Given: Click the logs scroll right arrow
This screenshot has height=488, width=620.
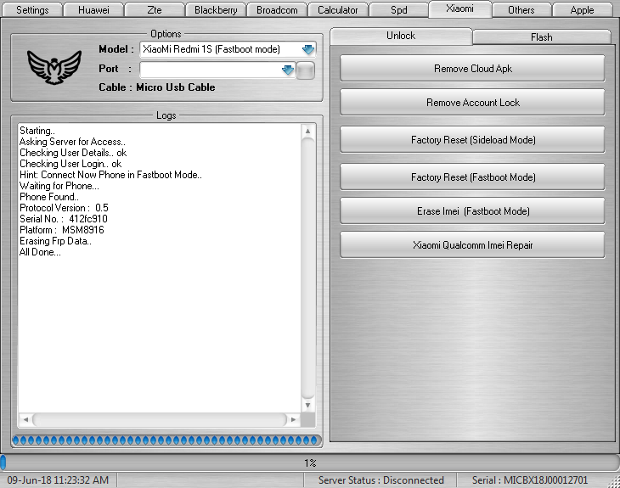Looking at the screenshot, I should point(293,419).
